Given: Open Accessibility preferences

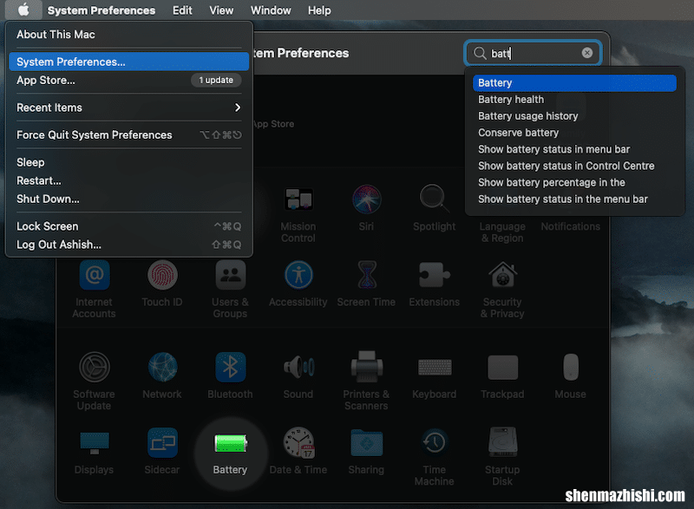Looking at the screenshot, I should (298, 275).
